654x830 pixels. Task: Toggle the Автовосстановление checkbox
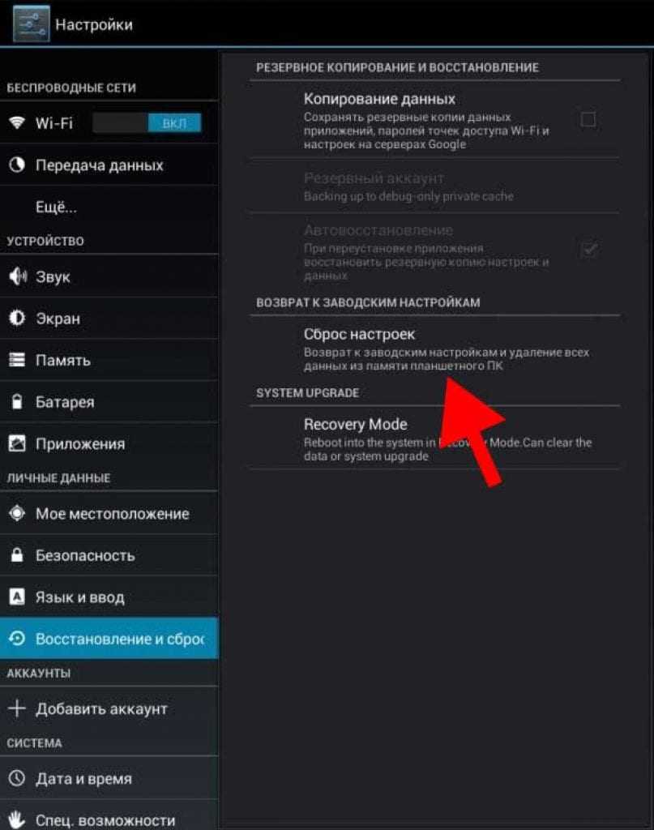[588, 248]
